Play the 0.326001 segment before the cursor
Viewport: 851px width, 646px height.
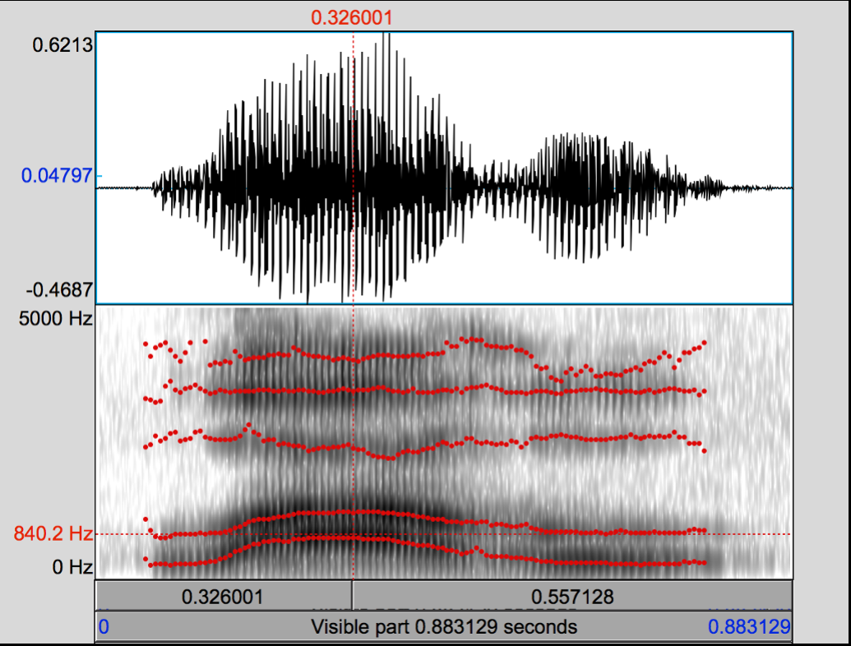223,596
